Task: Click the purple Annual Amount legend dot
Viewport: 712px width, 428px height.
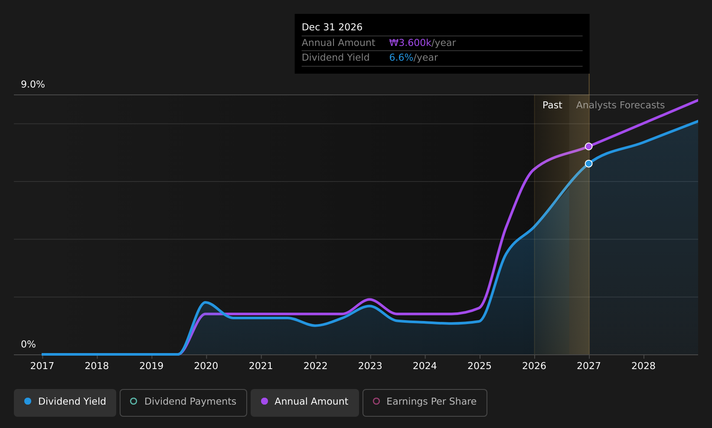Action: pos(265,401)
